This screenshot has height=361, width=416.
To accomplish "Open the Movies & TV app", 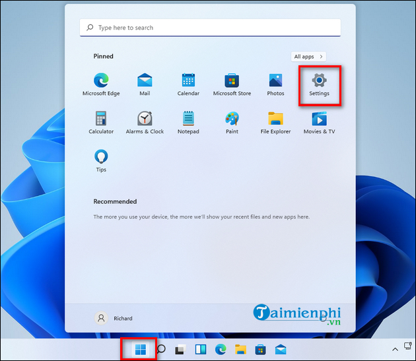I will [319, 119].
